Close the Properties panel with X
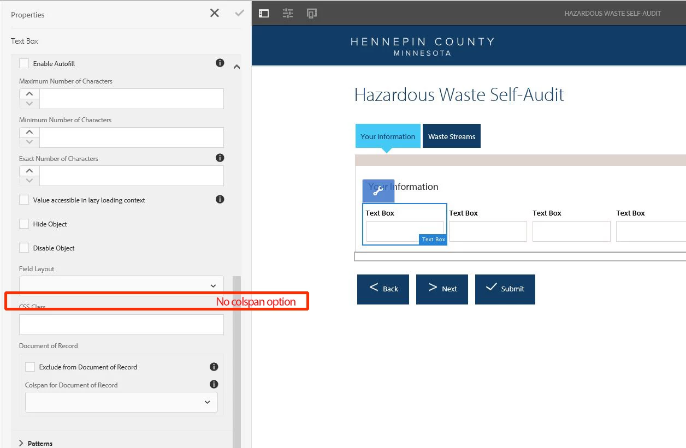The width and height of the screenshot is (686, 448). point(215,13)
